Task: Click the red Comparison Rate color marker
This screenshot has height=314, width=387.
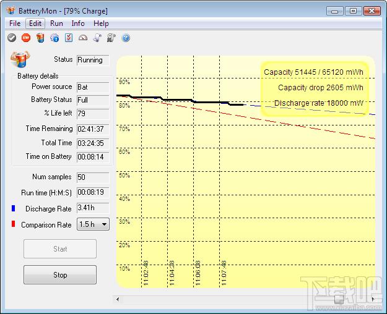Action: pyautogui.click(x=14, y=224)
